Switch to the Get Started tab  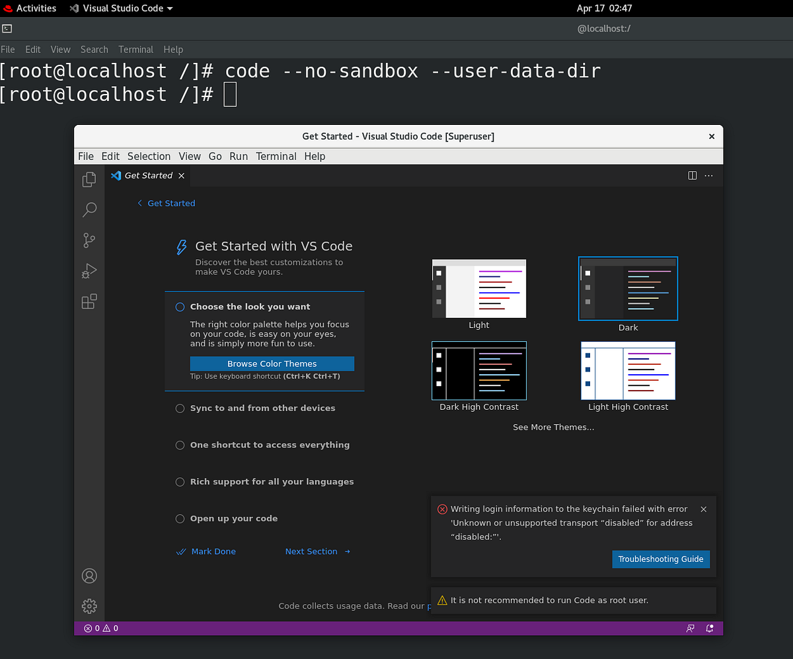[x=147, y=175]
